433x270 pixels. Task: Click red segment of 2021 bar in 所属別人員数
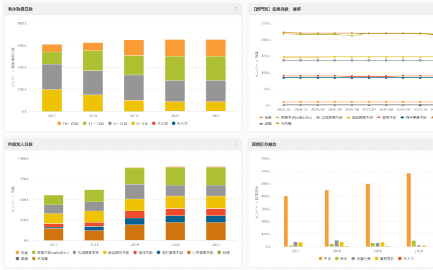tap(216, 212)
